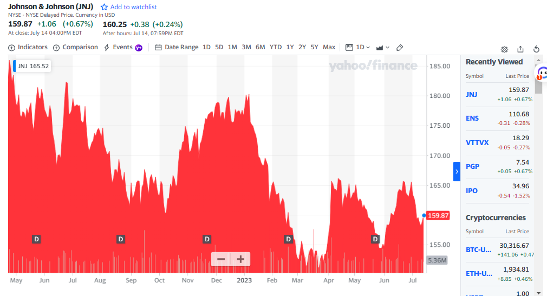Viewport: 547px width, 296px height.
Task: Click the 110.68 ENS last price
Action: 519,114
